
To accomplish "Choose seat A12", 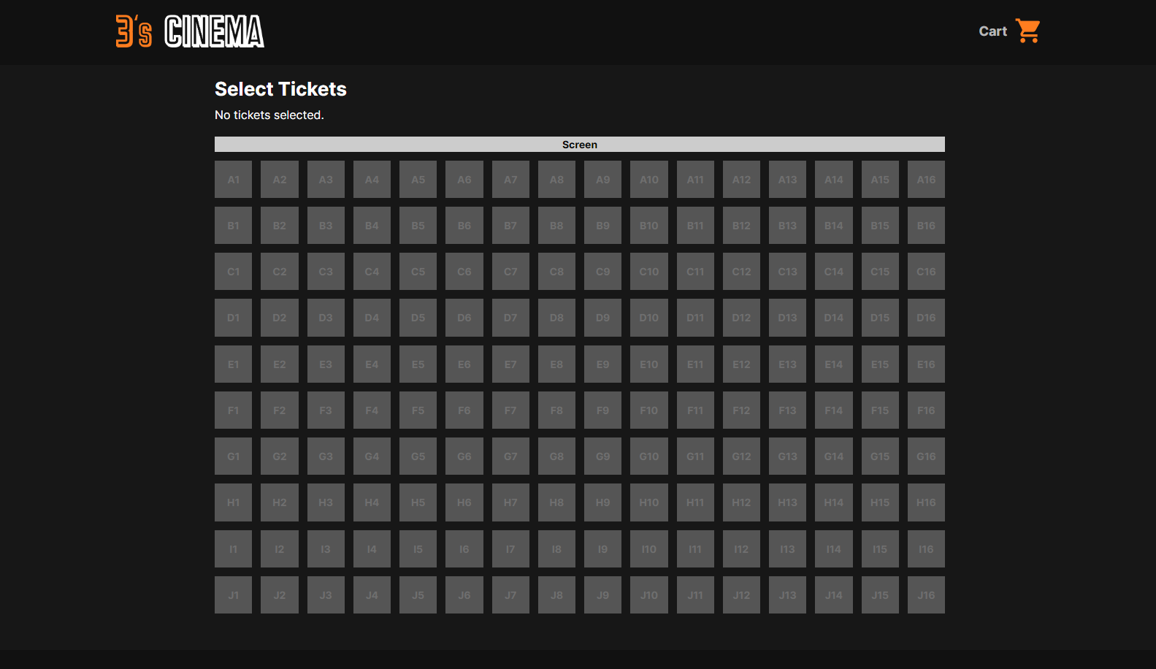I will [x=741, y=180].
